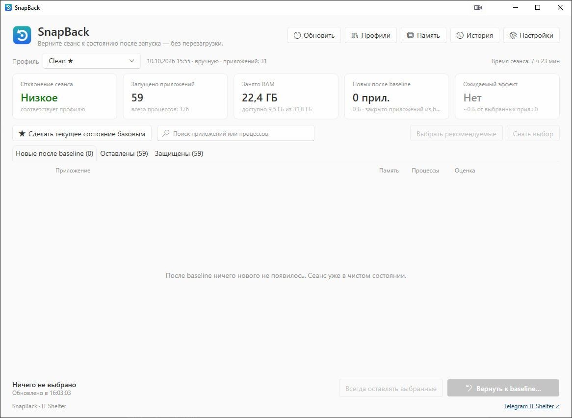Screen dimensions: 572x418
Task: Open the Профили panel
Action: coord(371,35)
